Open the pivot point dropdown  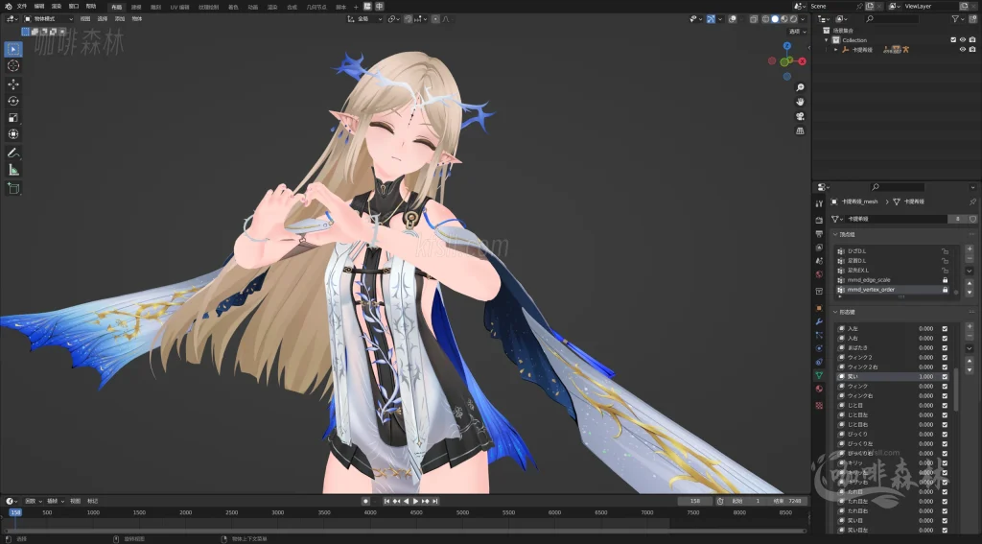coord(392,19)
